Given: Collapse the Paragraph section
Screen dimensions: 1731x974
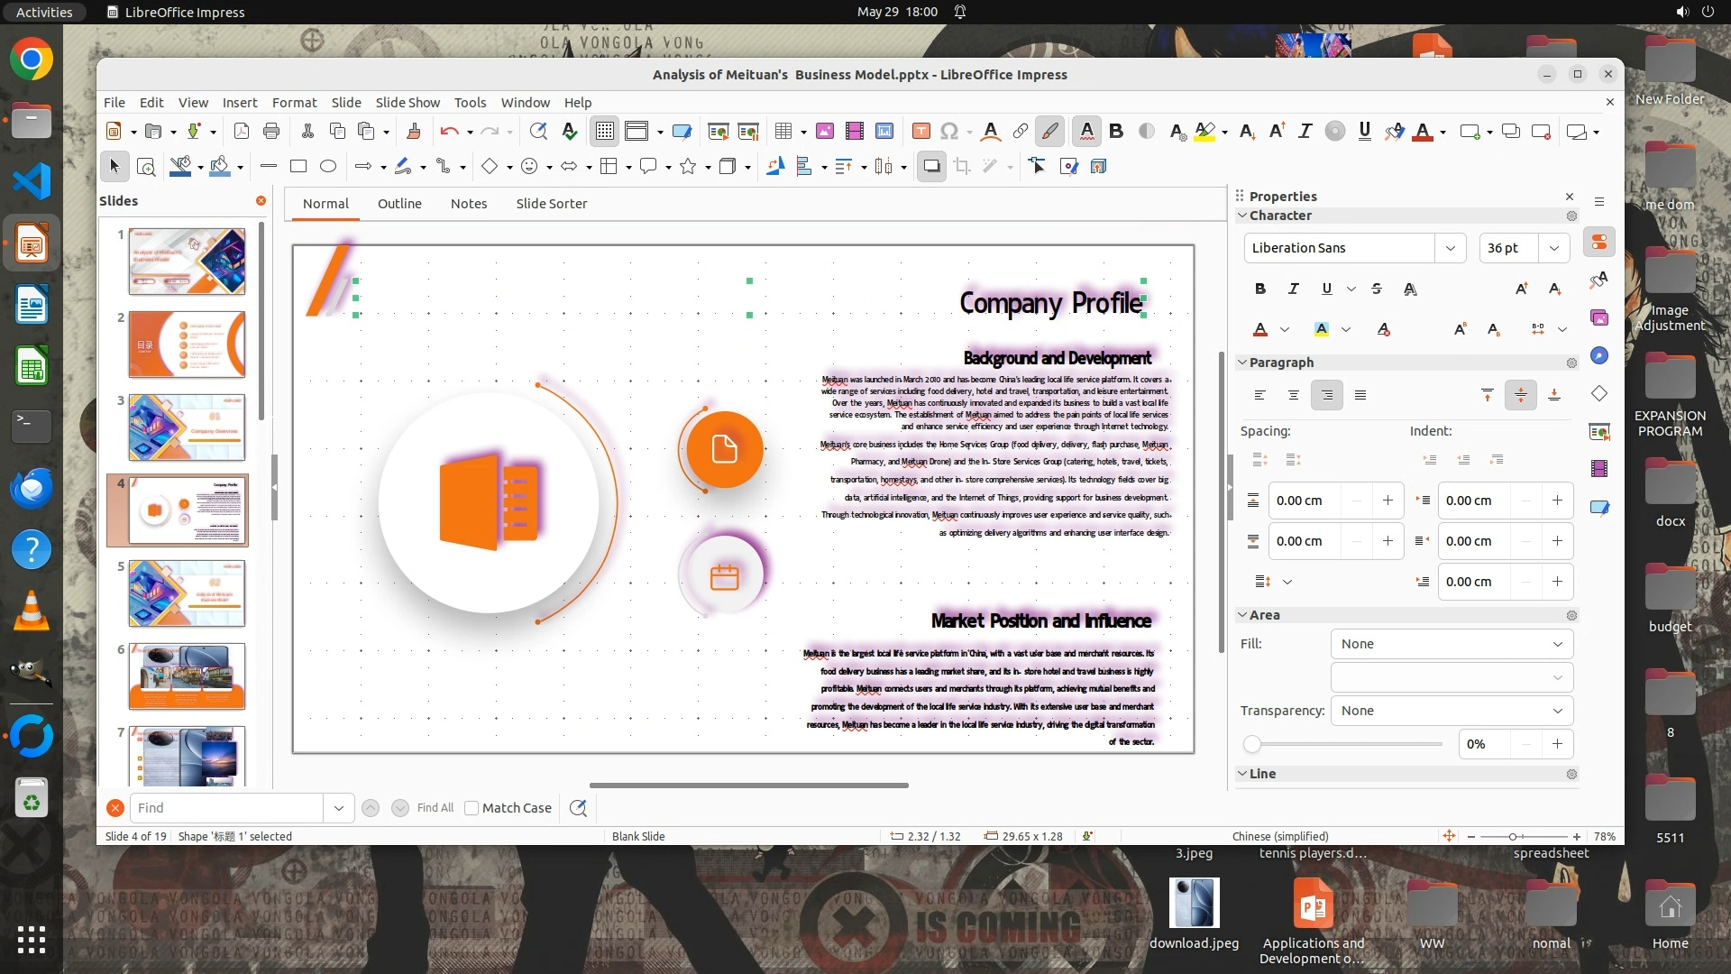Looking at the screenshot, I should [x=1242, y=363].
